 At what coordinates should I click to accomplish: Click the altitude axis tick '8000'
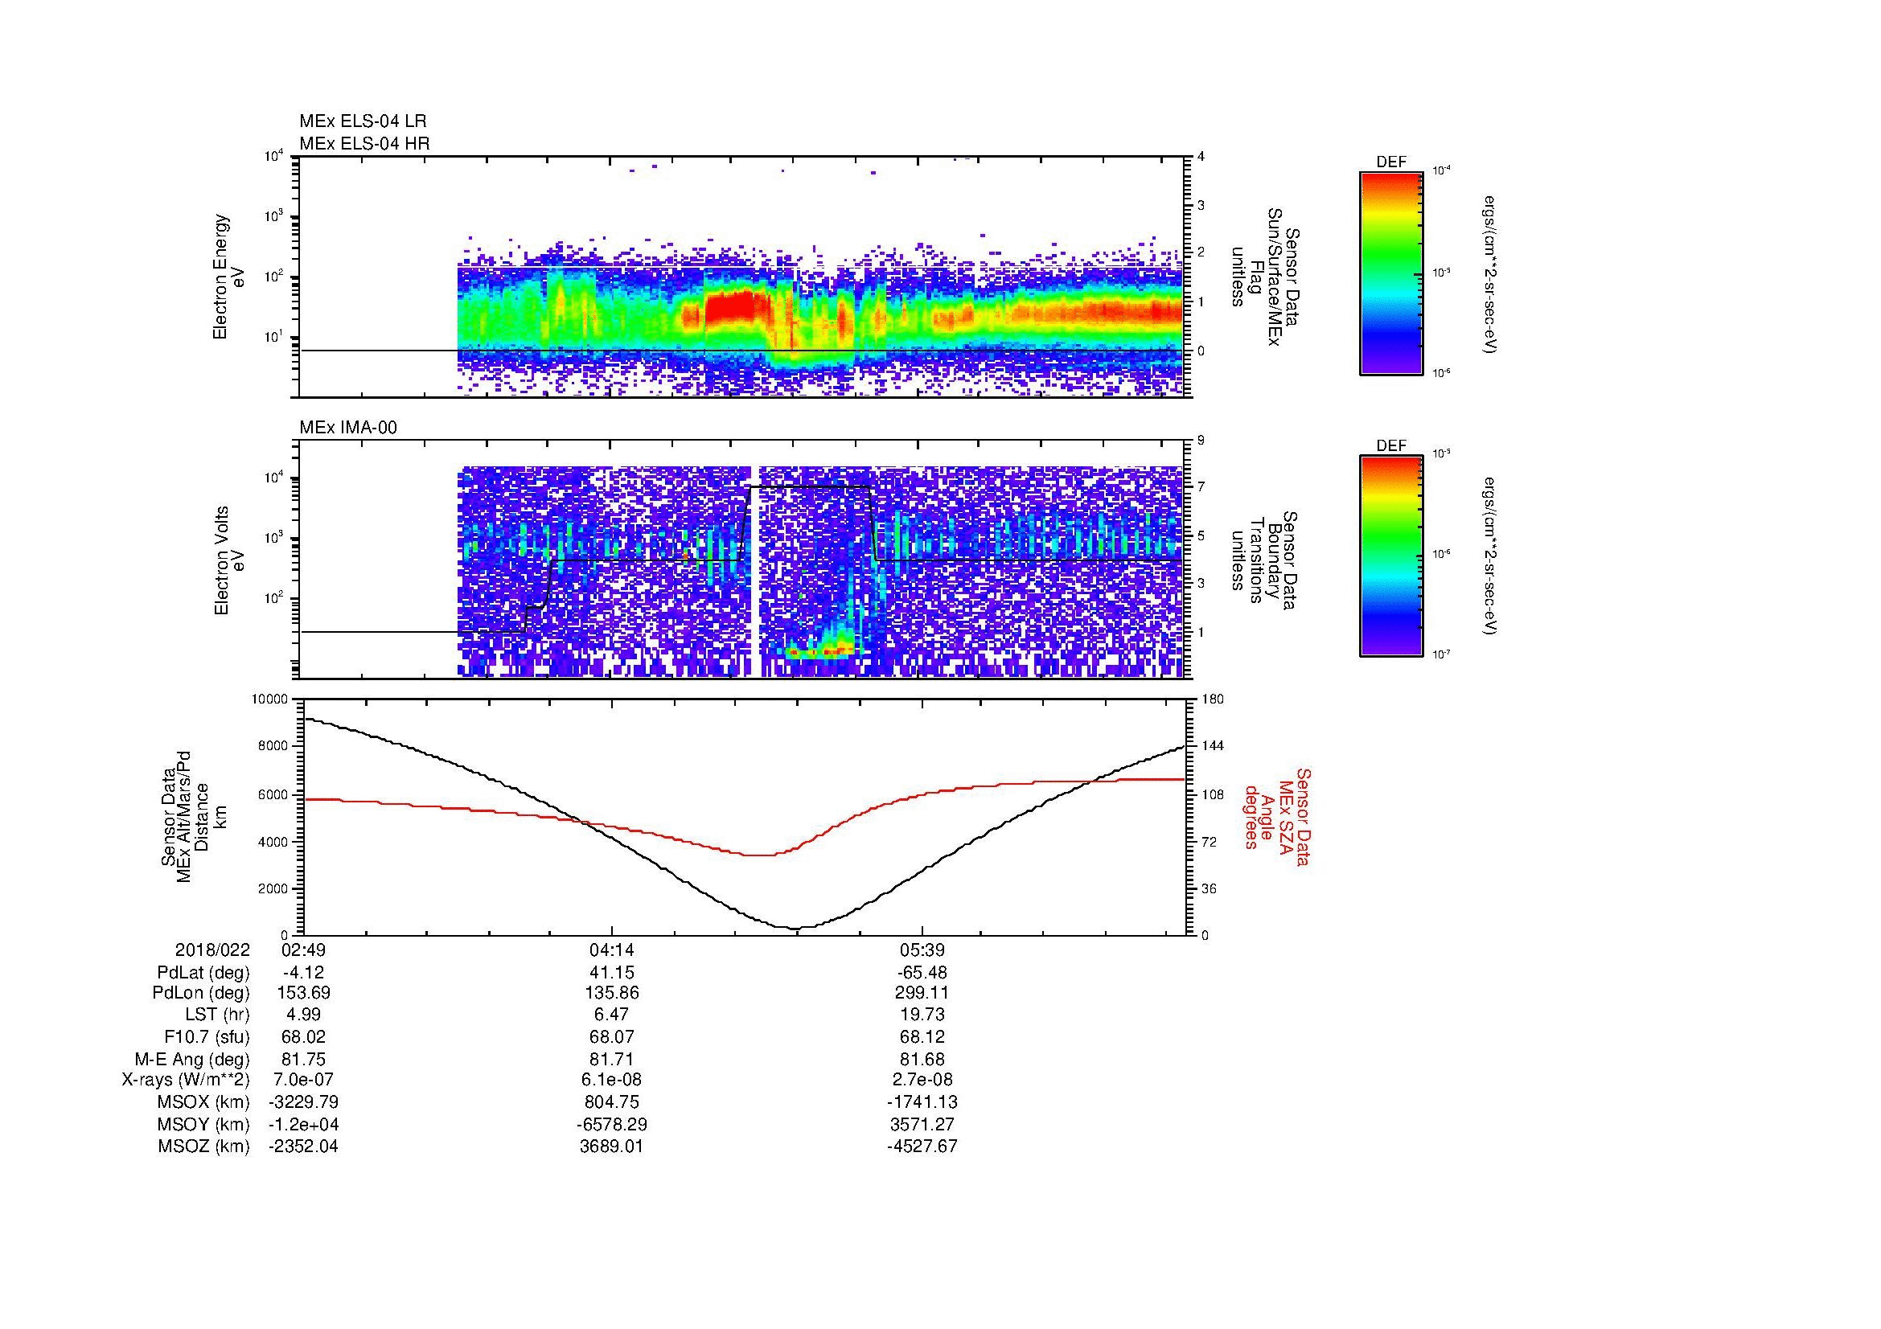pos(273,746)
